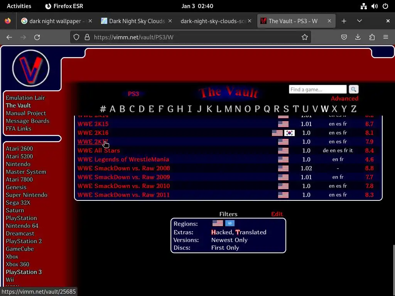Open the WWE 2K16 link
Screen dimensions: 395x296
93,133
